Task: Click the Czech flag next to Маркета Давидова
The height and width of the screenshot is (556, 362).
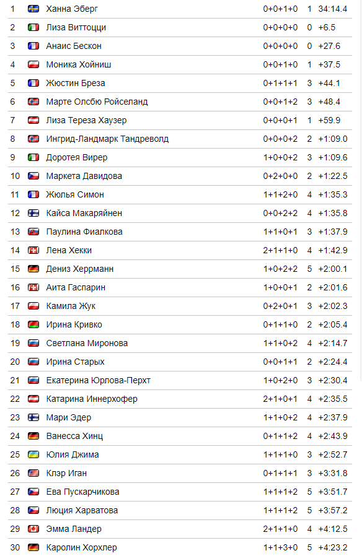Action: [x=33, y=176]
